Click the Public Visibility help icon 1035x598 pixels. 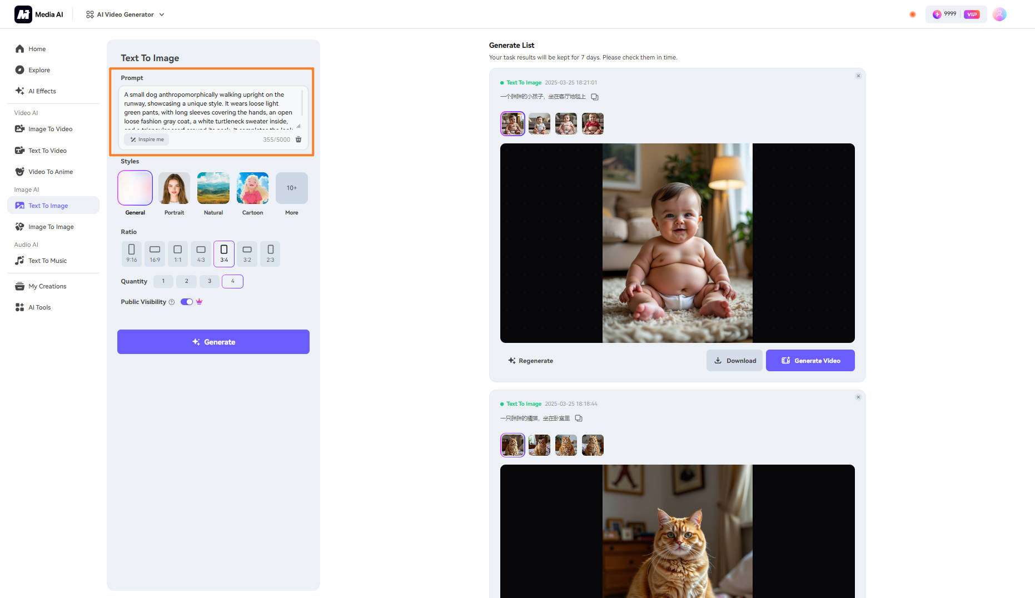[x=172, y=302]
